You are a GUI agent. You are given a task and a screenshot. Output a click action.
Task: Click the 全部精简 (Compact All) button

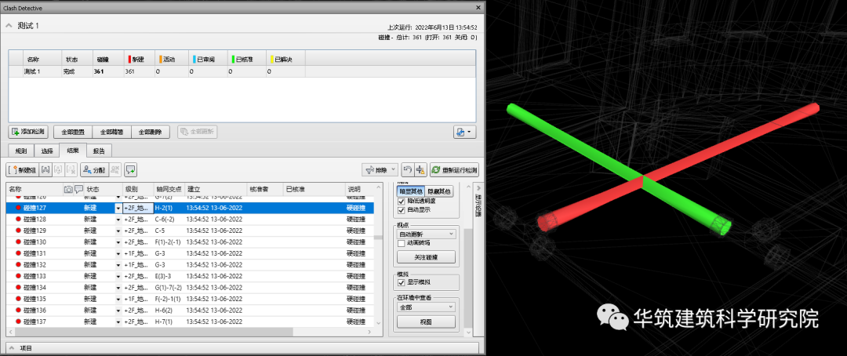(112, 131)
